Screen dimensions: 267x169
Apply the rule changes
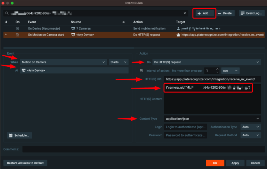click(x=235, y=163)
